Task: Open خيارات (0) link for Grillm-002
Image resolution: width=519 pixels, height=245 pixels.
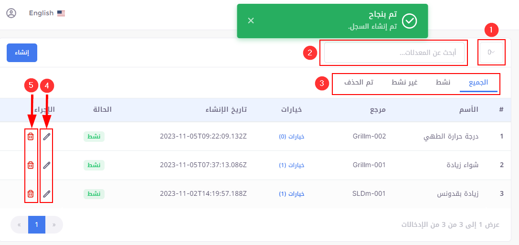Action: click(291, 137)
